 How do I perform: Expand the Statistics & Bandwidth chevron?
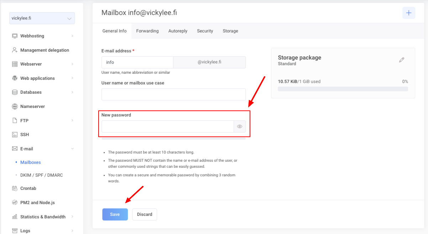pos(72,217)
